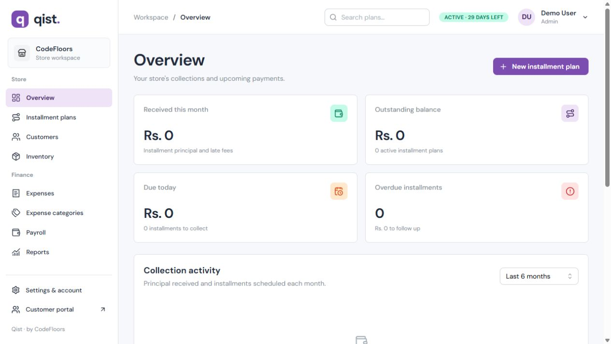Open Settings & account
Viewport: 611px width, 344px height.
click(x=59, y=290)
